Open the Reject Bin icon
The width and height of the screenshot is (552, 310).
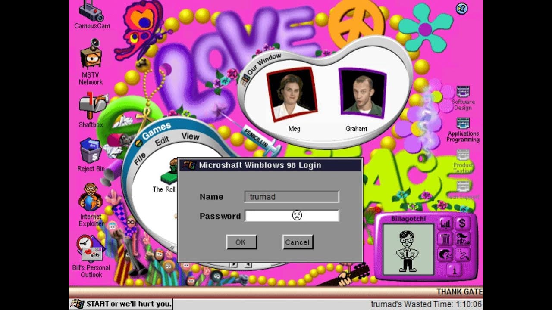(91, 150)
